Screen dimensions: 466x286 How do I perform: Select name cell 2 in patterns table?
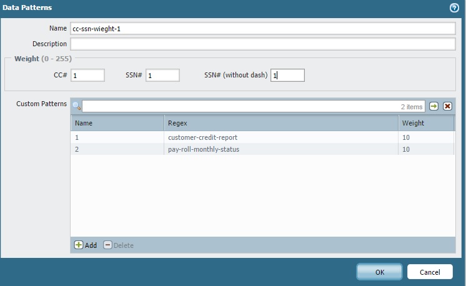(x=117, y=149)
